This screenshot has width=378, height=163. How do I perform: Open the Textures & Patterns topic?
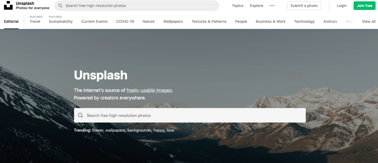pyautogui.click(x=209, y=21)
